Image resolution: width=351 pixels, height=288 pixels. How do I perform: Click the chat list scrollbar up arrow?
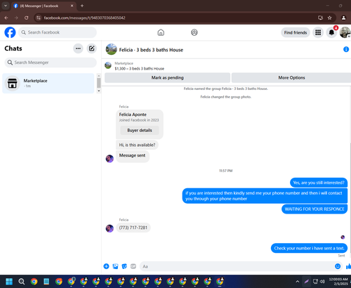point(99,76)
